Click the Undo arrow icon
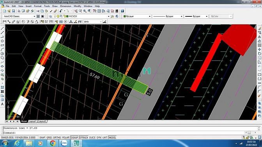 pos(61,11)
